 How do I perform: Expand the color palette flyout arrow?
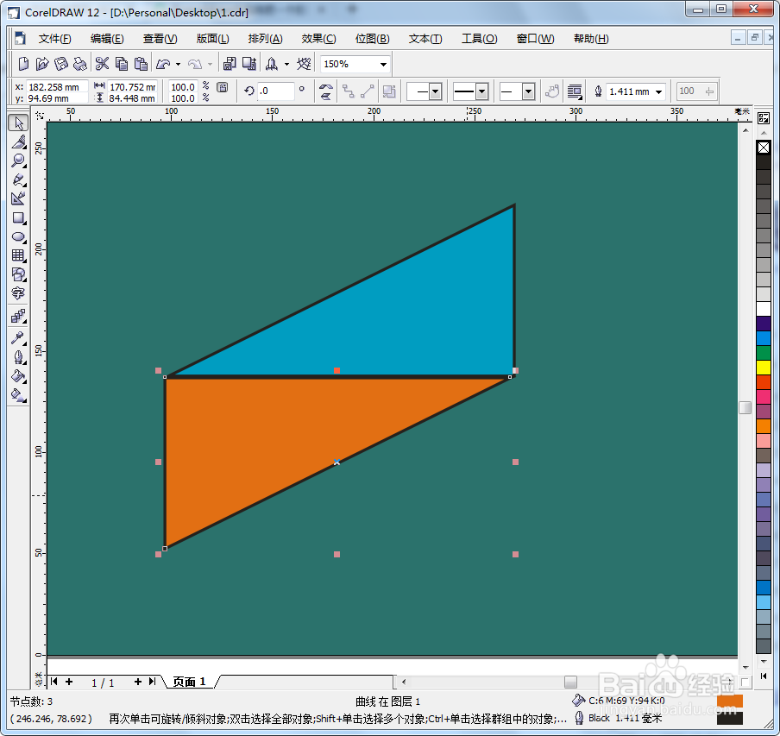click(x=764, y=676)
